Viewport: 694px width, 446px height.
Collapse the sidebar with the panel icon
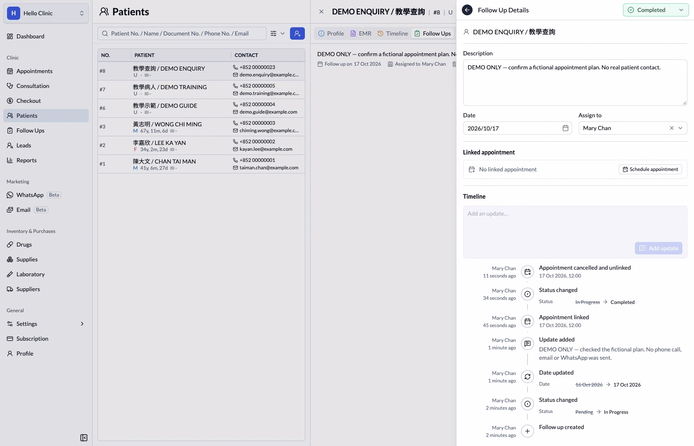(84, 438)
